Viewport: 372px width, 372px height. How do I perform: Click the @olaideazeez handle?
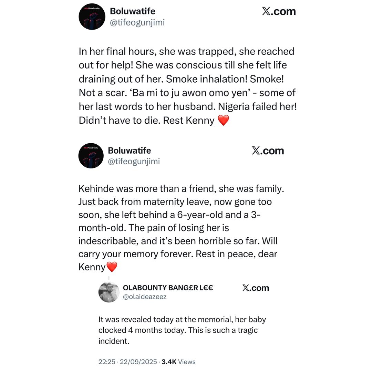(x=145, y=297)
